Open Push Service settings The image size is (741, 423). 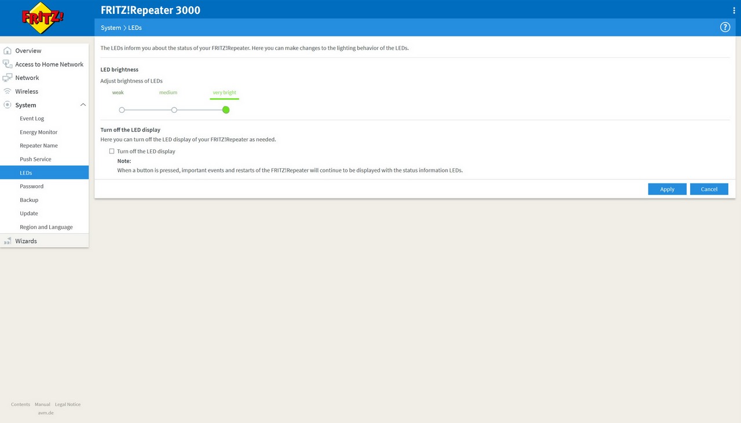[45, 159]
